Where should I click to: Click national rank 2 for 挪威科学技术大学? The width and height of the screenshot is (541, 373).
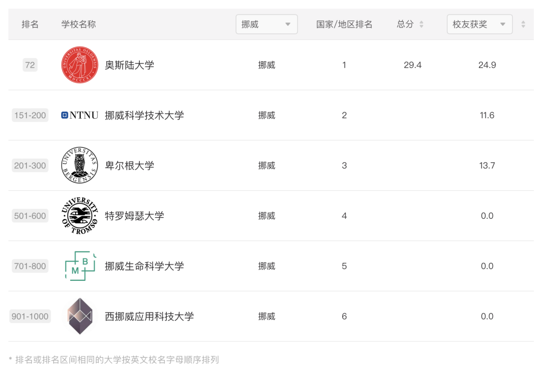click(x=344, y=115)
